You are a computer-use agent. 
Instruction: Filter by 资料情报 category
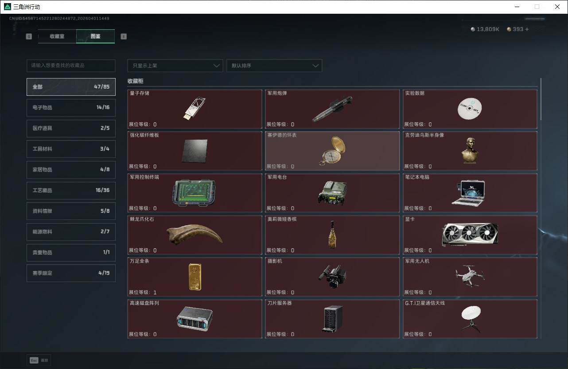pyautogui.click(x=71, y=211)
